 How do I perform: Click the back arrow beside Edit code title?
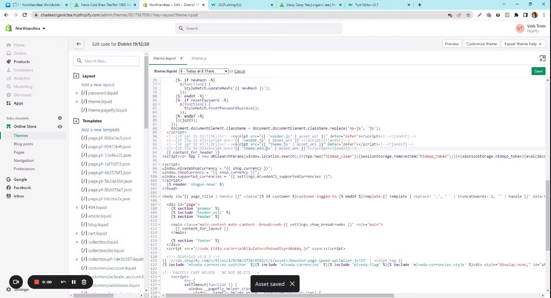pyautogui.click(x=78, y=44)
